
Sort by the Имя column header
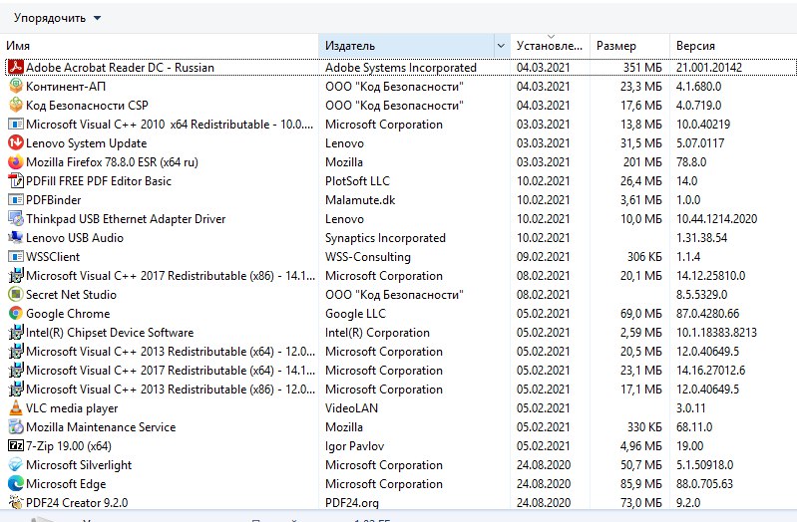tap(159, 46)
